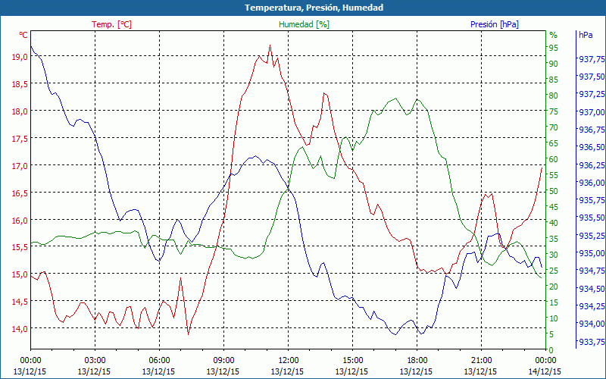The image size is (606, 379).
Task: Click the '15,0' temperature axis value
Action: pos(20,274)
